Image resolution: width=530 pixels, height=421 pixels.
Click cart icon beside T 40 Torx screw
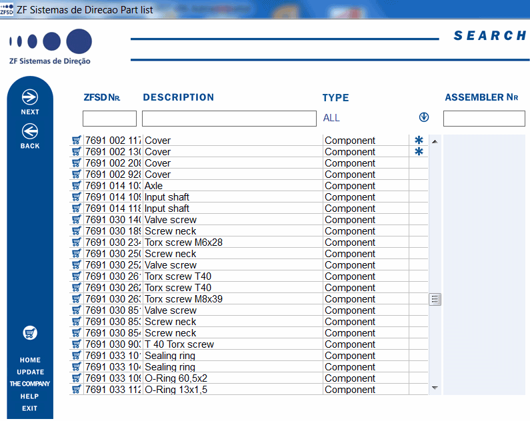77,344
